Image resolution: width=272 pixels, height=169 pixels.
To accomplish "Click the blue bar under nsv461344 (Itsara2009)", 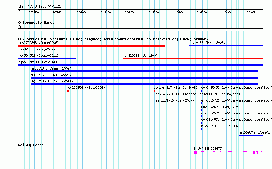I will (145, 78).
